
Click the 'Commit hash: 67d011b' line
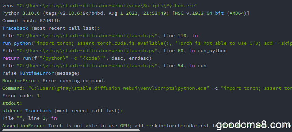pyautogui.click(x=31, y=21)
